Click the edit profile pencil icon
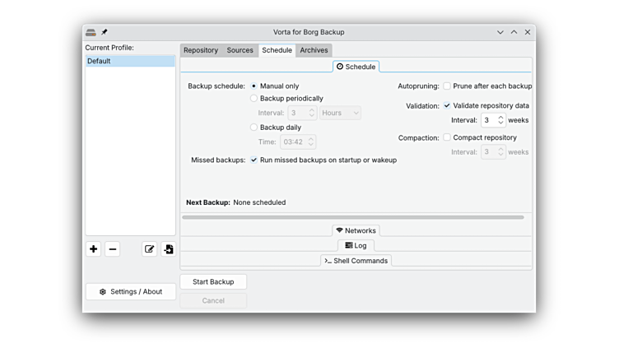 [x=149, y=249]
